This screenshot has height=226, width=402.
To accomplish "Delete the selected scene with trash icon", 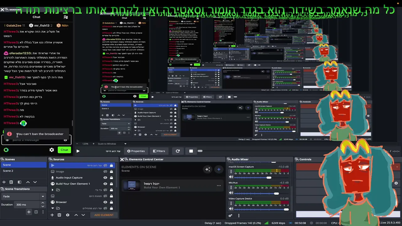I will coord(11,182).
